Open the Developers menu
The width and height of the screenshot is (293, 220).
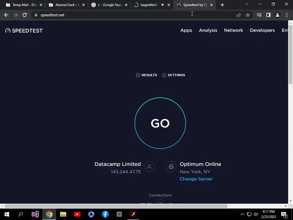coord(262,30)
